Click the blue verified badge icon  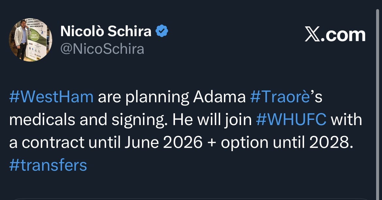[x=162, y=32]
